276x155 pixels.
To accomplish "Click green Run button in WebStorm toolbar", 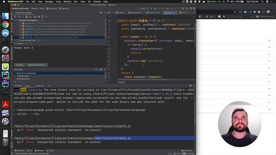I will click(x=151, y=9).
